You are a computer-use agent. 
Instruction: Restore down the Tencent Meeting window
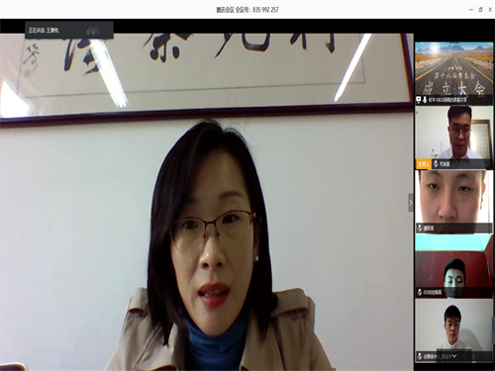(480, 10)
